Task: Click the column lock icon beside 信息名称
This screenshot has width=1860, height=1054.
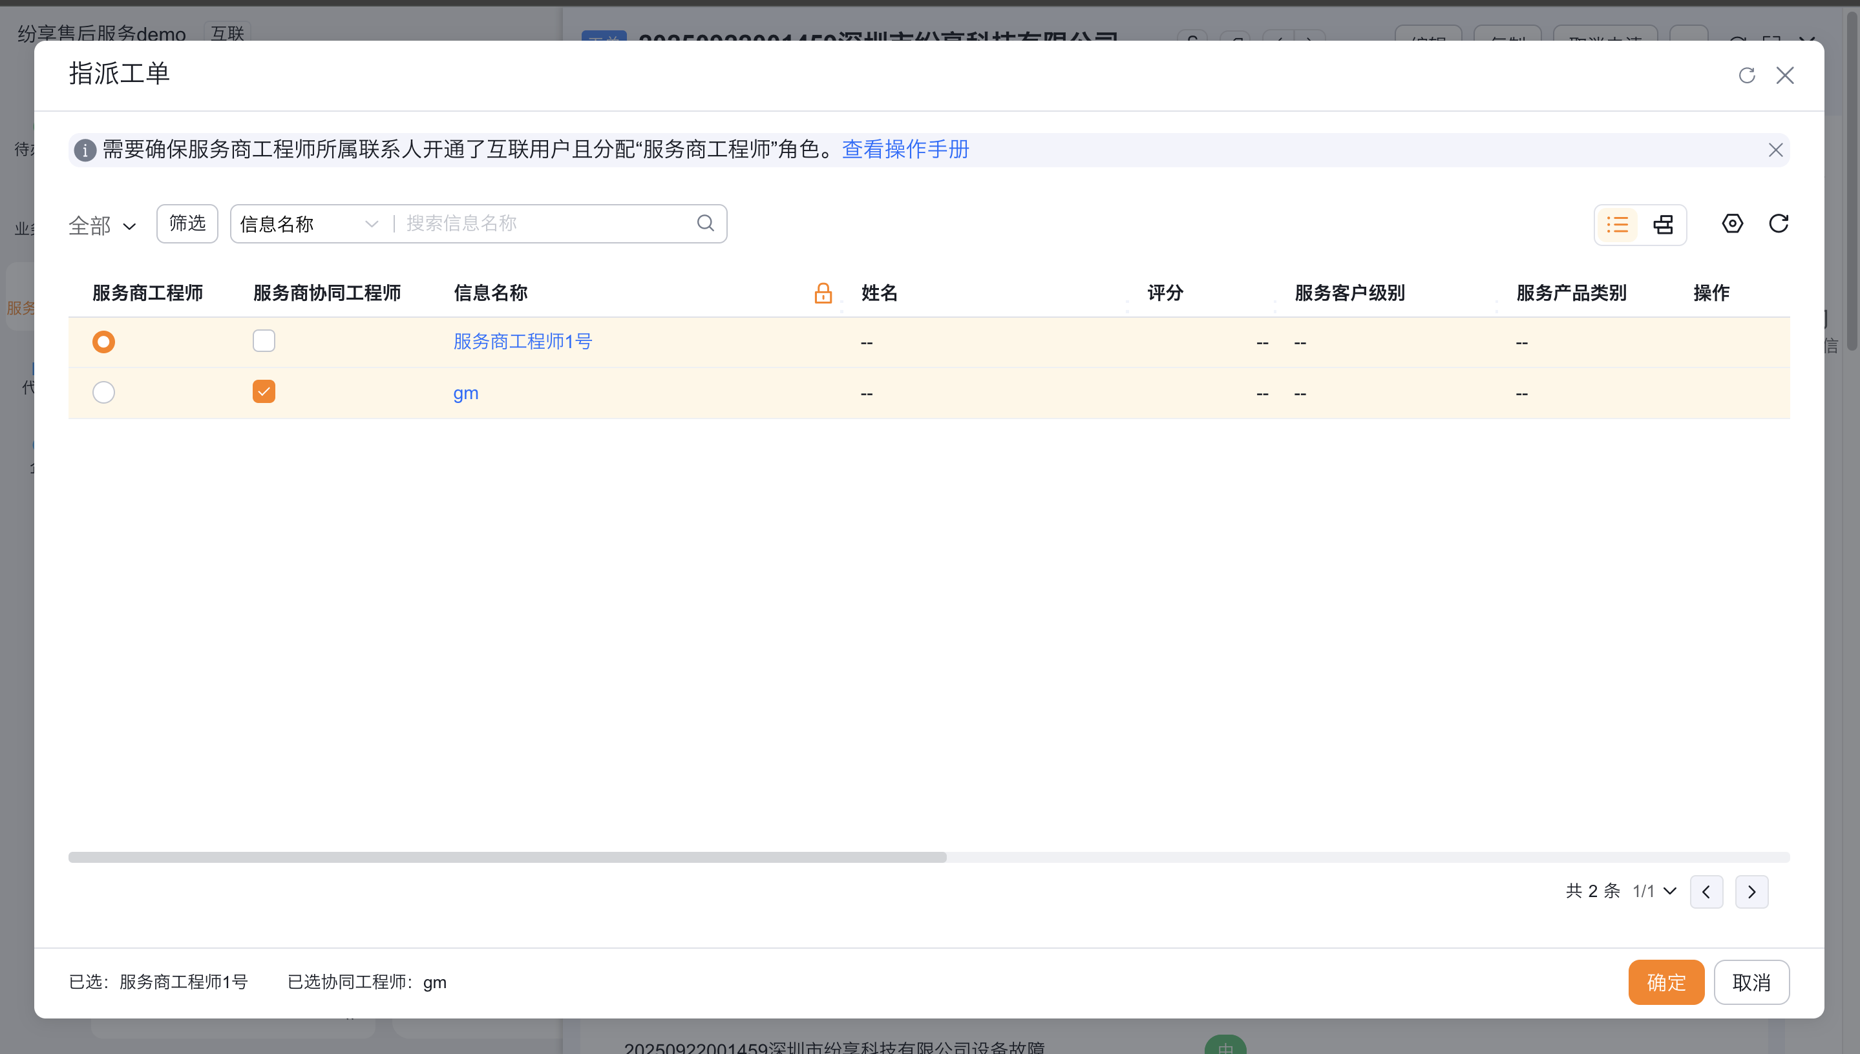Action: pos(823,293)
